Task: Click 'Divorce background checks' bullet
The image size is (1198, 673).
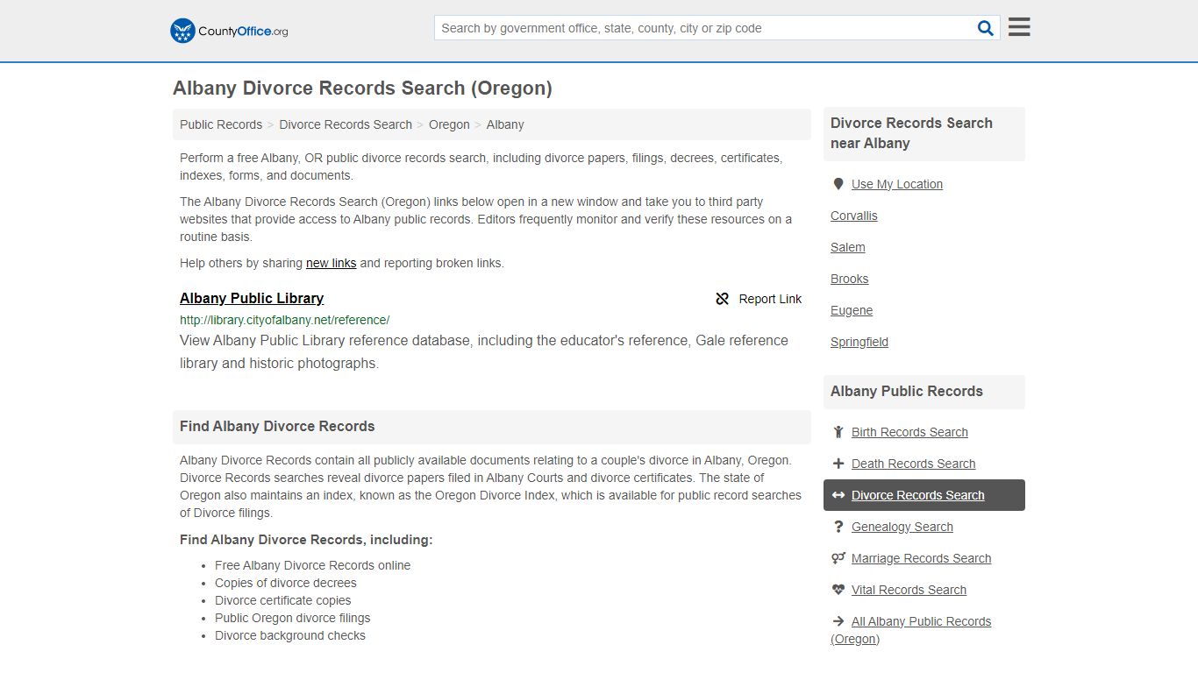Action: pos(290,635)
